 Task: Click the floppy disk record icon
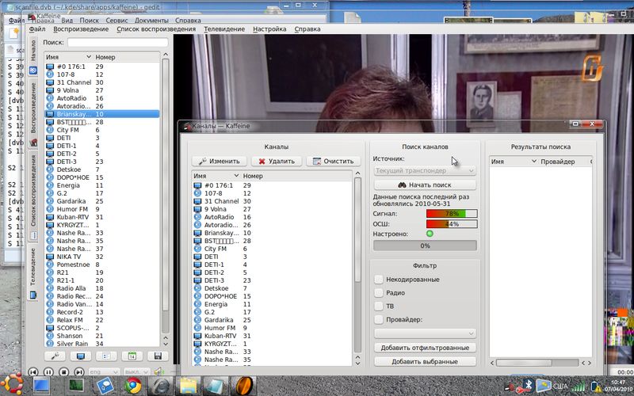(158, 356)
